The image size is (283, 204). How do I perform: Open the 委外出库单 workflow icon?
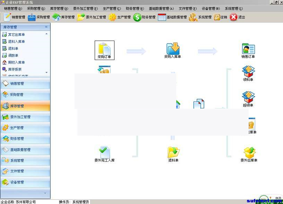[249, 154]
